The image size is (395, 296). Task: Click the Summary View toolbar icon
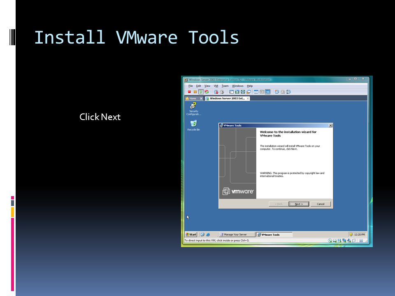coord(256,92)
